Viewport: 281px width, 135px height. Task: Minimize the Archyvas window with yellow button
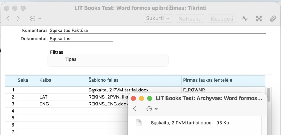(141, 98)
